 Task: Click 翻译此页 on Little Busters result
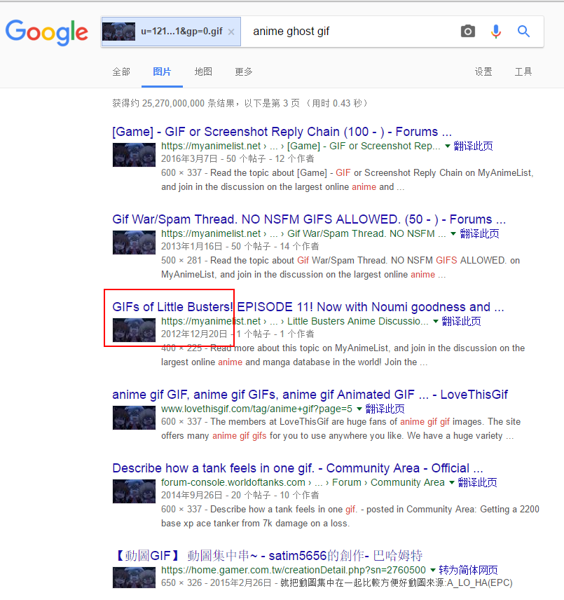(x=461, y=322)
